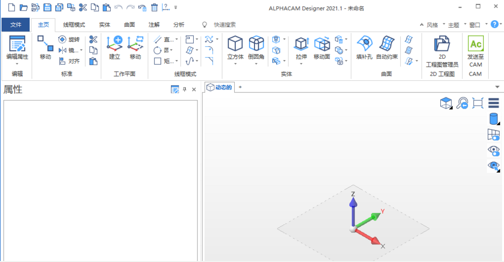Click the Undo arrow in quick access toolbar

pyautogui.click(x=118, y=8)
